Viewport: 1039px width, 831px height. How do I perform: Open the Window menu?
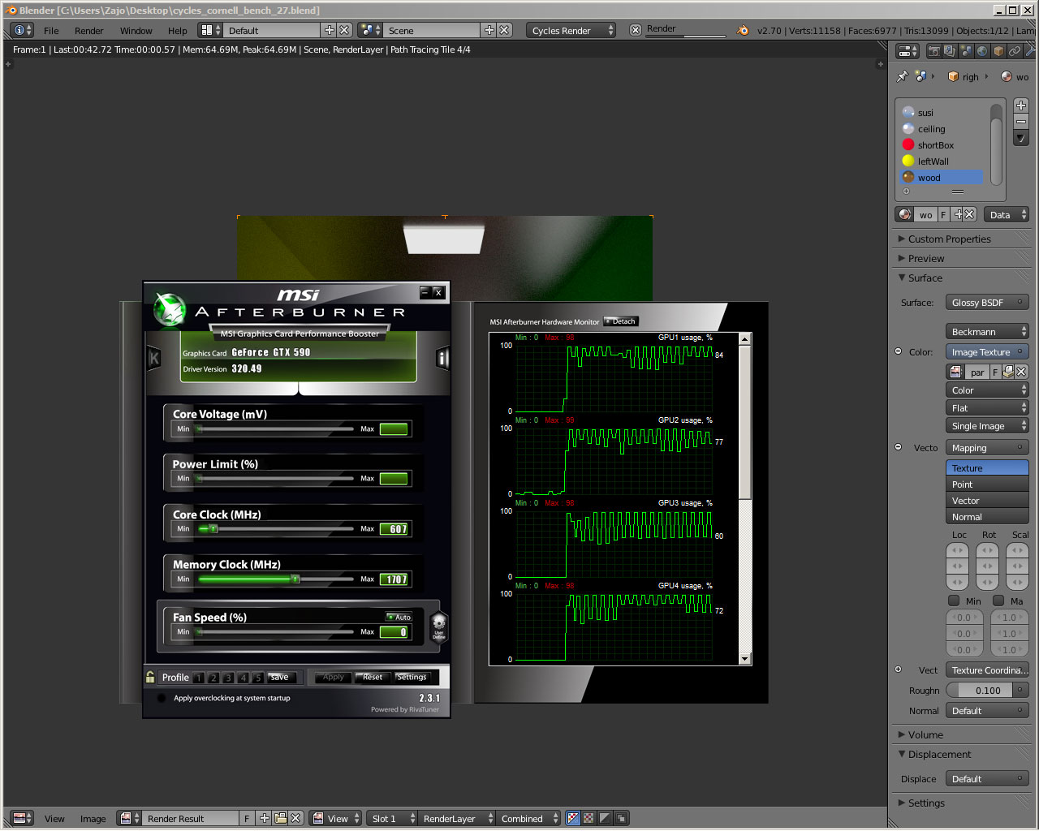[x=136, y=30]
